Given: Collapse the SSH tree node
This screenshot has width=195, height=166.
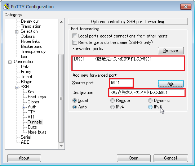Looking at the screenshot, I should tap(17, 87).
